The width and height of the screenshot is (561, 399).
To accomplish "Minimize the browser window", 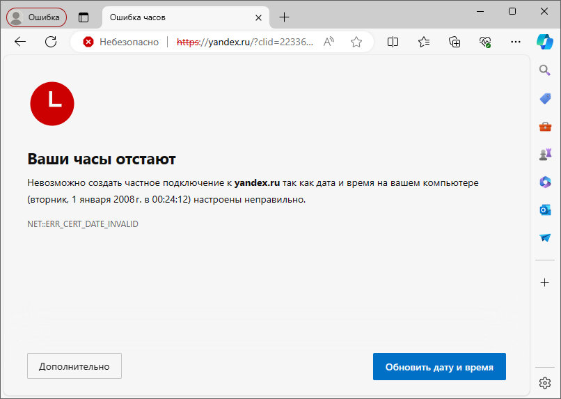I will click(480, 11).
